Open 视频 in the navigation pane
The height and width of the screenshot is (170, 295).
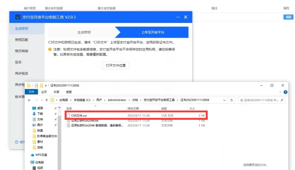[40, 168]
